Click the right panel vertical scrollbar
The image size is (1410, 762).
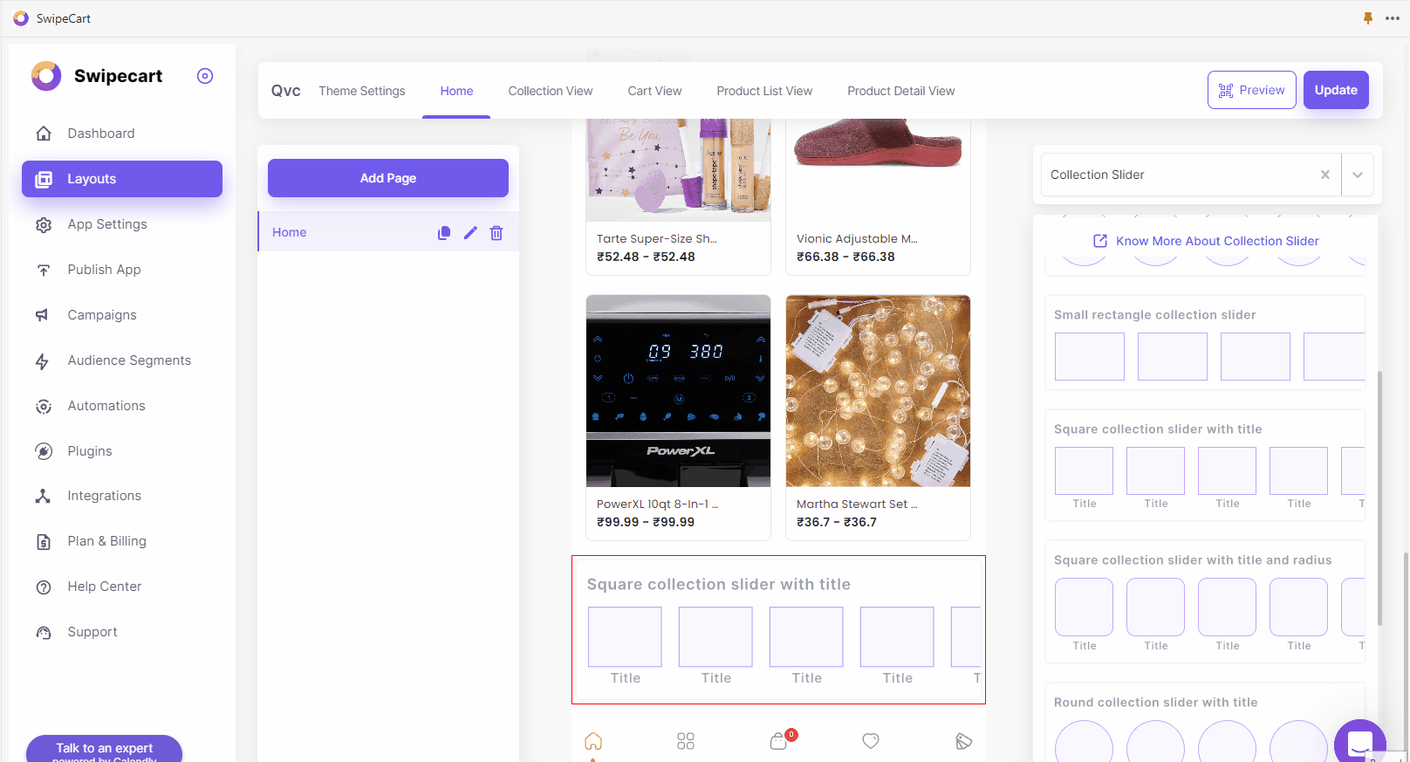pos(1379,498)
